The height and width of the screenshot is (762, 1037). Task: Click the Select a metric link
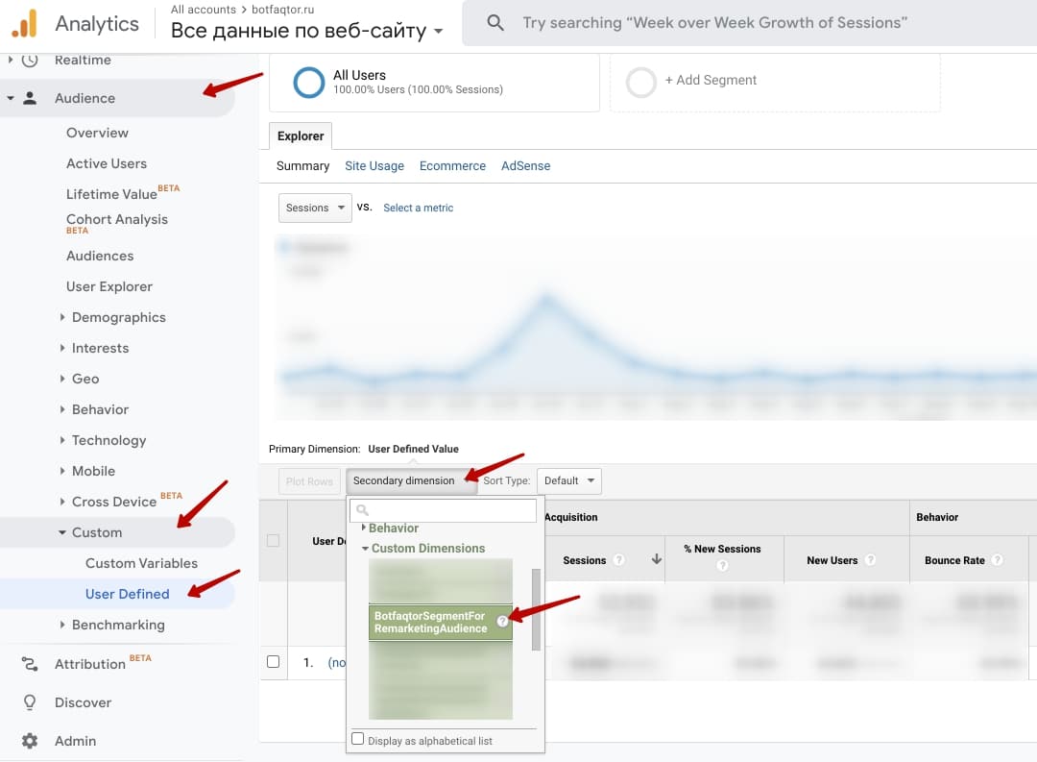(x=418, y=208)
